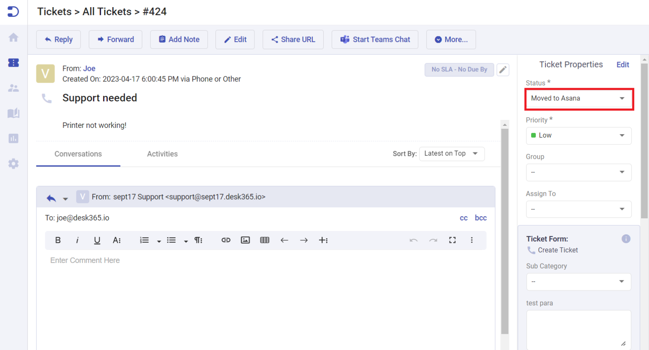Open the Sort By Latest on Top dropdown
Screen dimensions: 649x350
[x=452, y=154]
